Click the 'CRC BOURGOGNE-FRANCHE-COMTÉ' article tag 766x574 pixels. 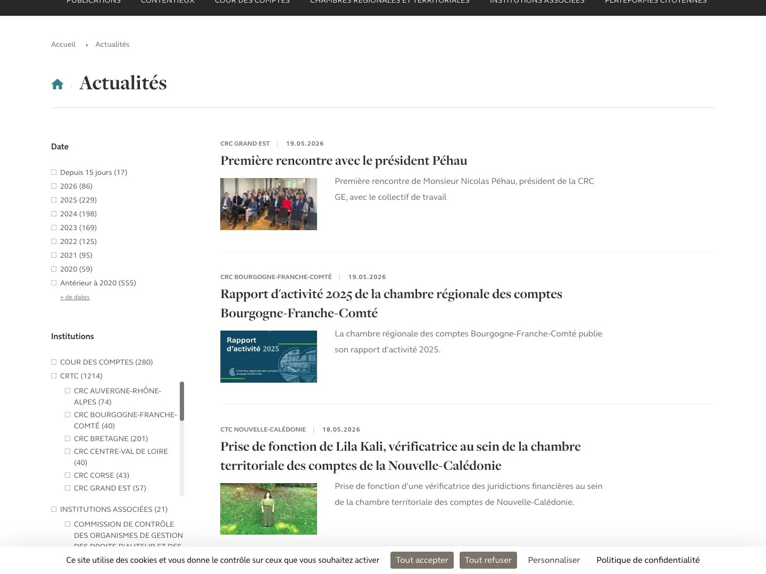(x=276, y=277)
